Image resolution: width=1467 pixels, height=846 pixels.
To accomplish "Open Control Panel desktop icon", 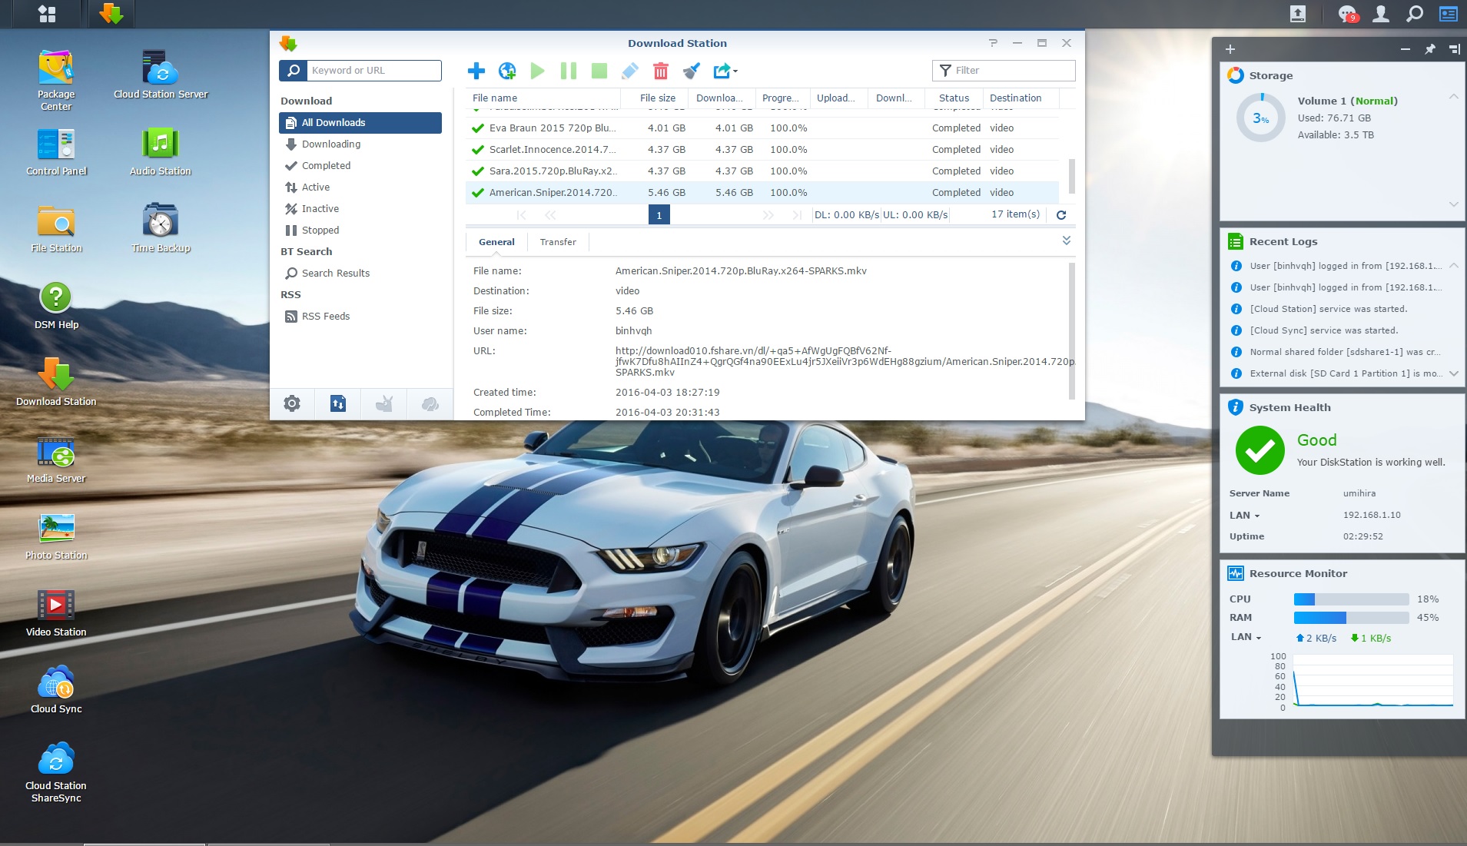I will point(56,151).
